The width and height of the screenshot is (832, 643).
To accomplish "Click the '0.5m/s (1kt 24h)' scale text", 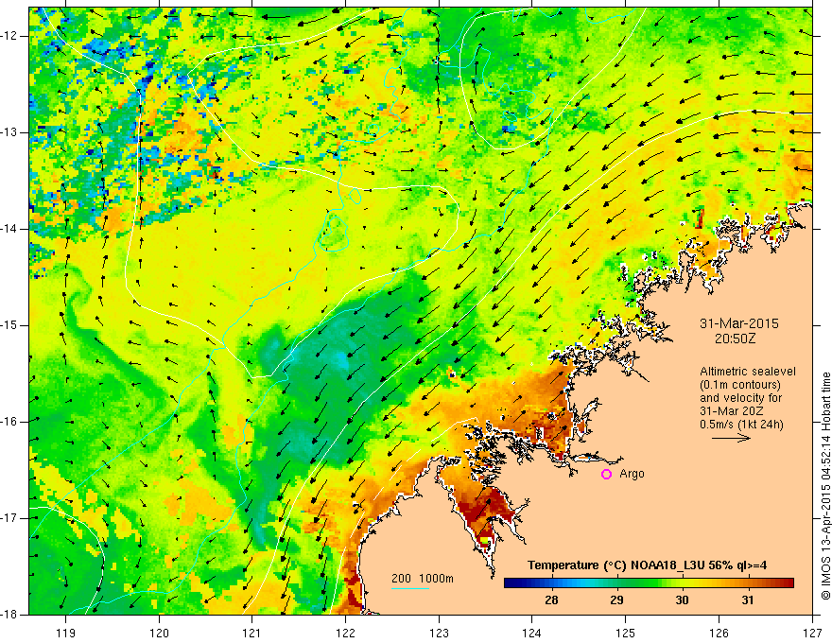I will tap(742, 425).
